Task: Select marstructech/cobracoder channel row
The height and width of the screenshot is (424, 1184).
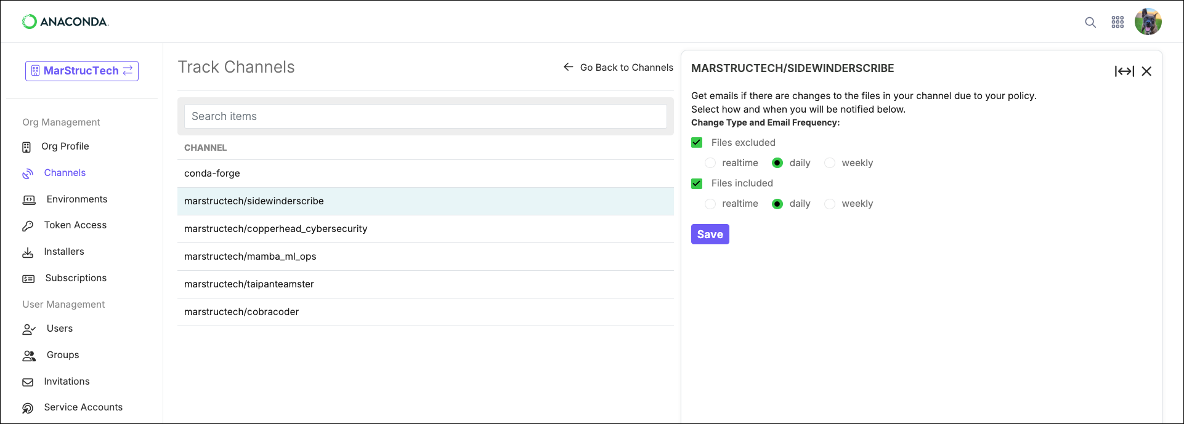Action: point(426,312)
